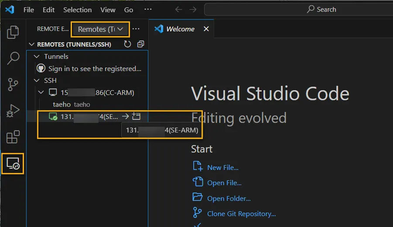Click the Open File... link
Screen dimensions: 393x227
(x=224, y=183)
